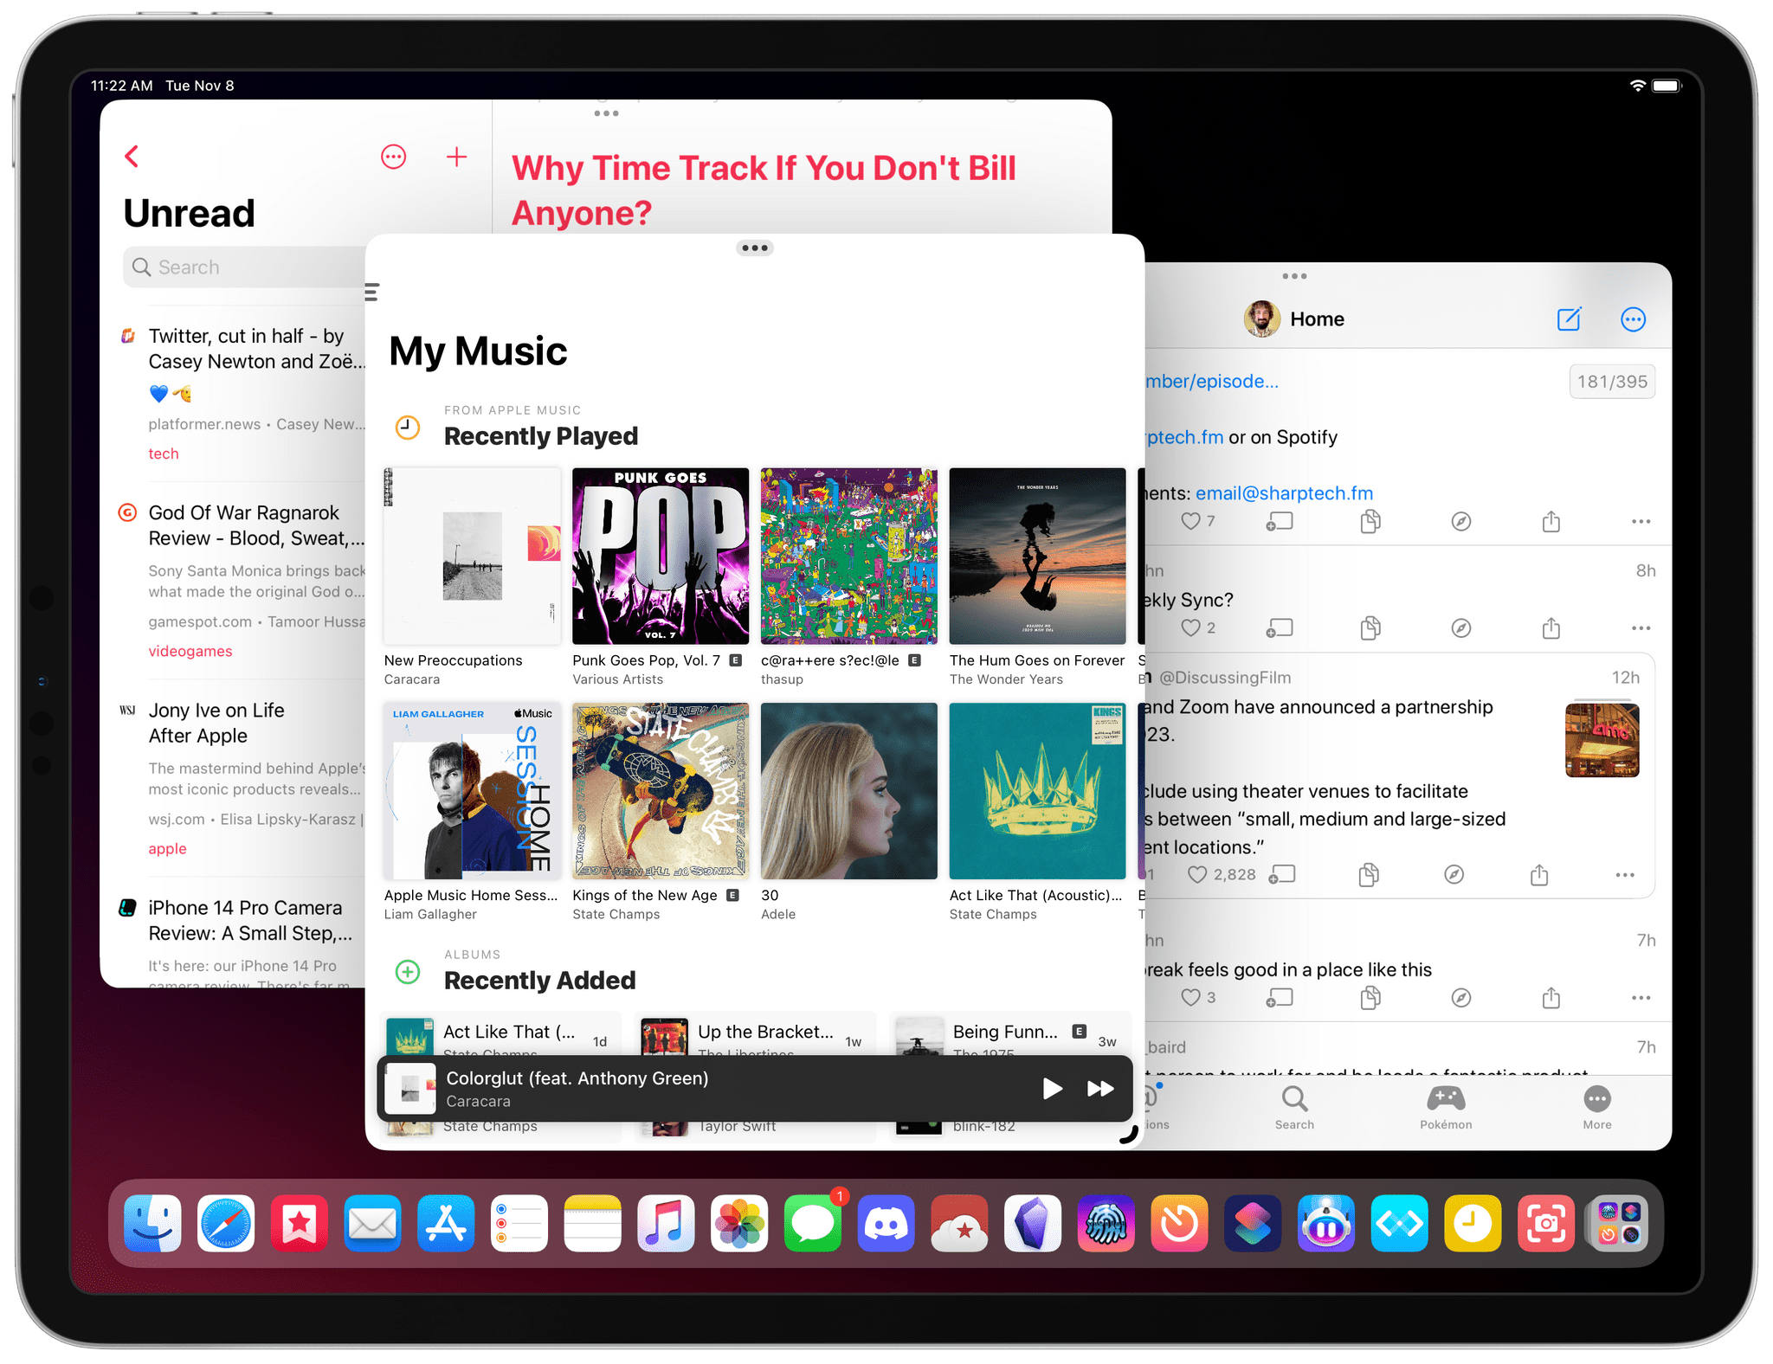Open More tab in Home window

[x=1597, y=1108]
